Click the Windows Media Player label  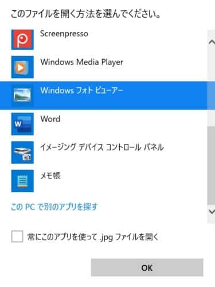82,62
